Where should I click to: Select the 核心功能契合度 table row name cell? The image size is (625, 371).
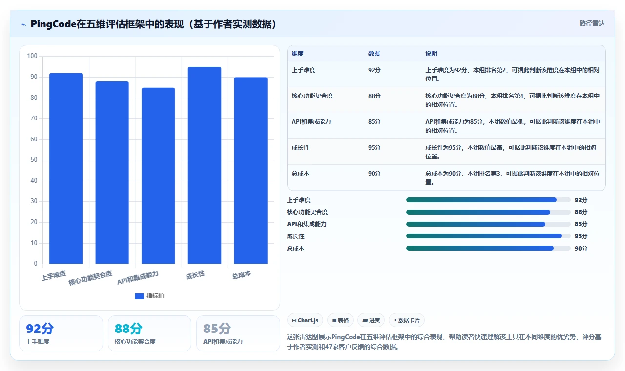pos(312,96)
